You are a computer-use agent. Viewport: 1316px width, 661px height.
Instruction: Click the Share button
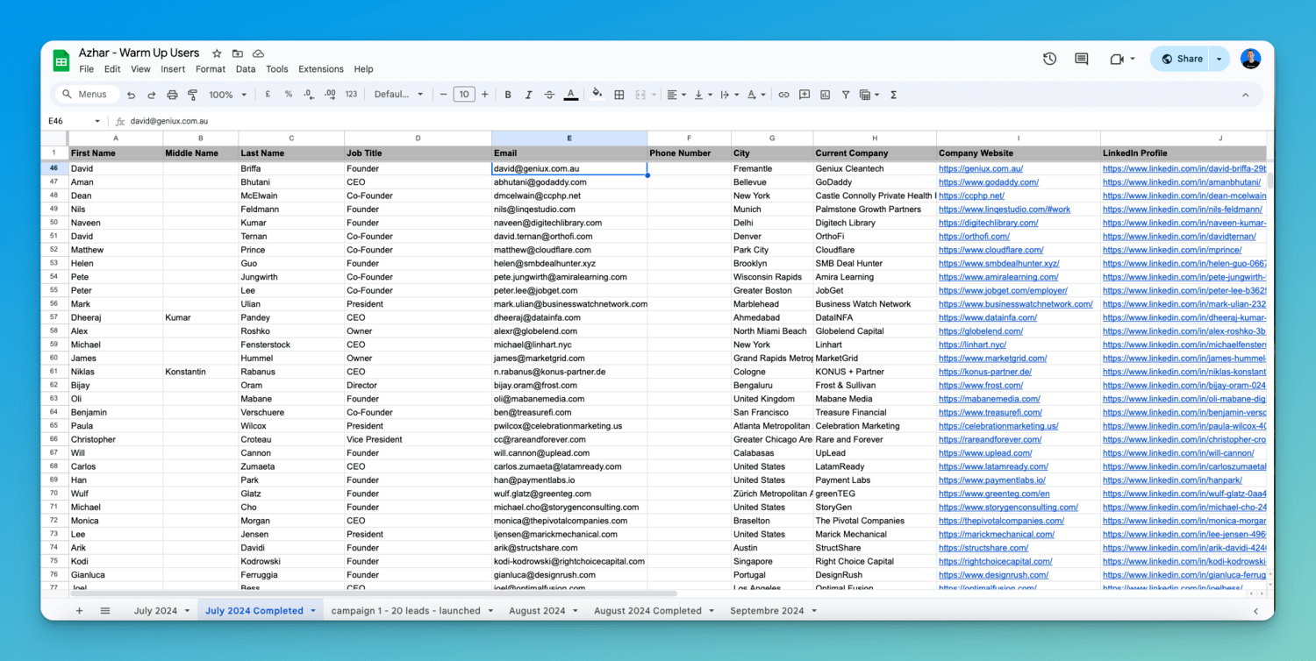[x=1183, y=59]
